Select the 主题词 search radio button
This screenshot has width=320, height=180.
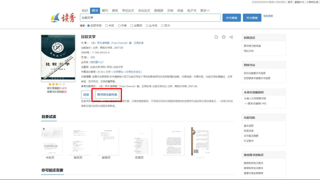click(x=132, y=26)
